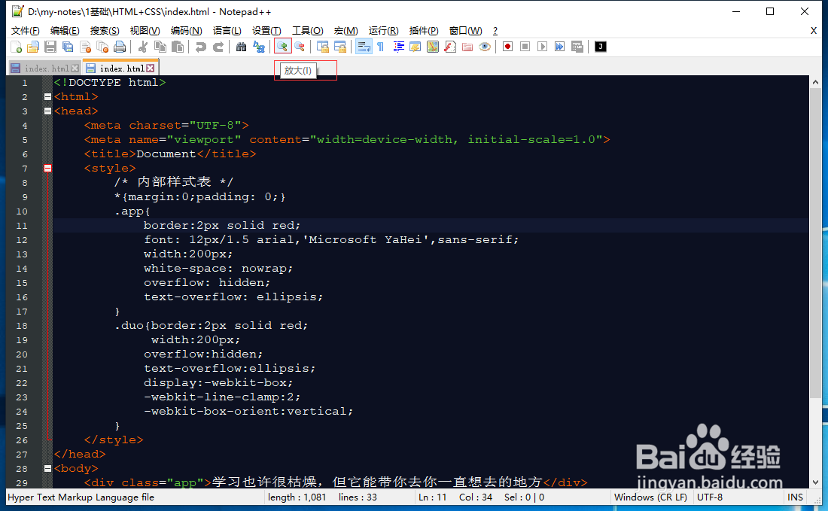Open Find with the binoculars icon

coord(242,47)
